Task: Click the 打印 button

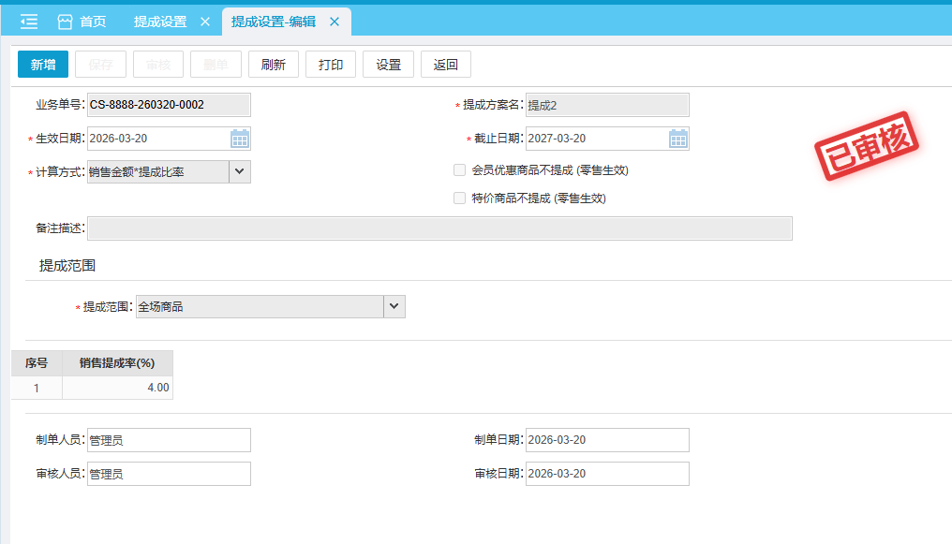Action: [331, 65]
